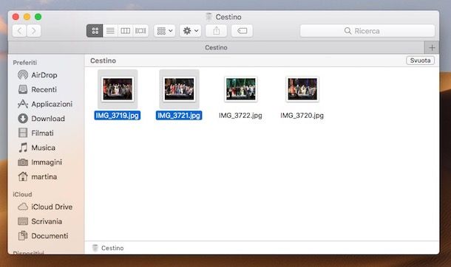451x267 pixels.
Task: Open Recenti in the sidebar
Action: (x=38, y=89)
